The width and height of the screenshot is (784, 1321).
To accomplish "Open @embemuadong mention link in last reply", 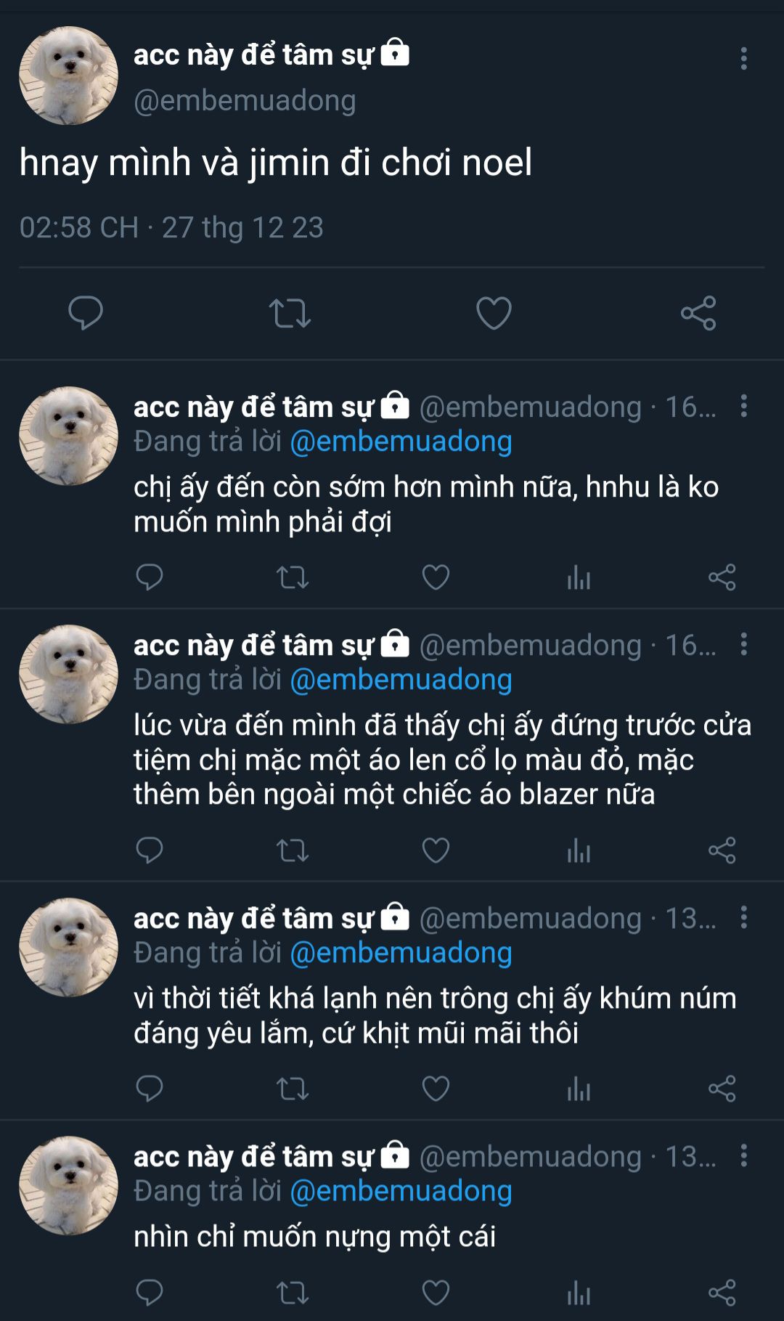I will pyautogui.click(x=401, y=1191).
